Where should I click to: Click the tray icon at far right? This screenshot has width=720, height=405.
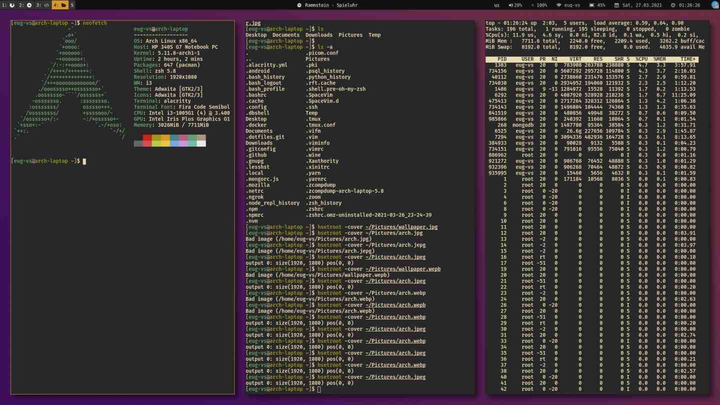715,4
